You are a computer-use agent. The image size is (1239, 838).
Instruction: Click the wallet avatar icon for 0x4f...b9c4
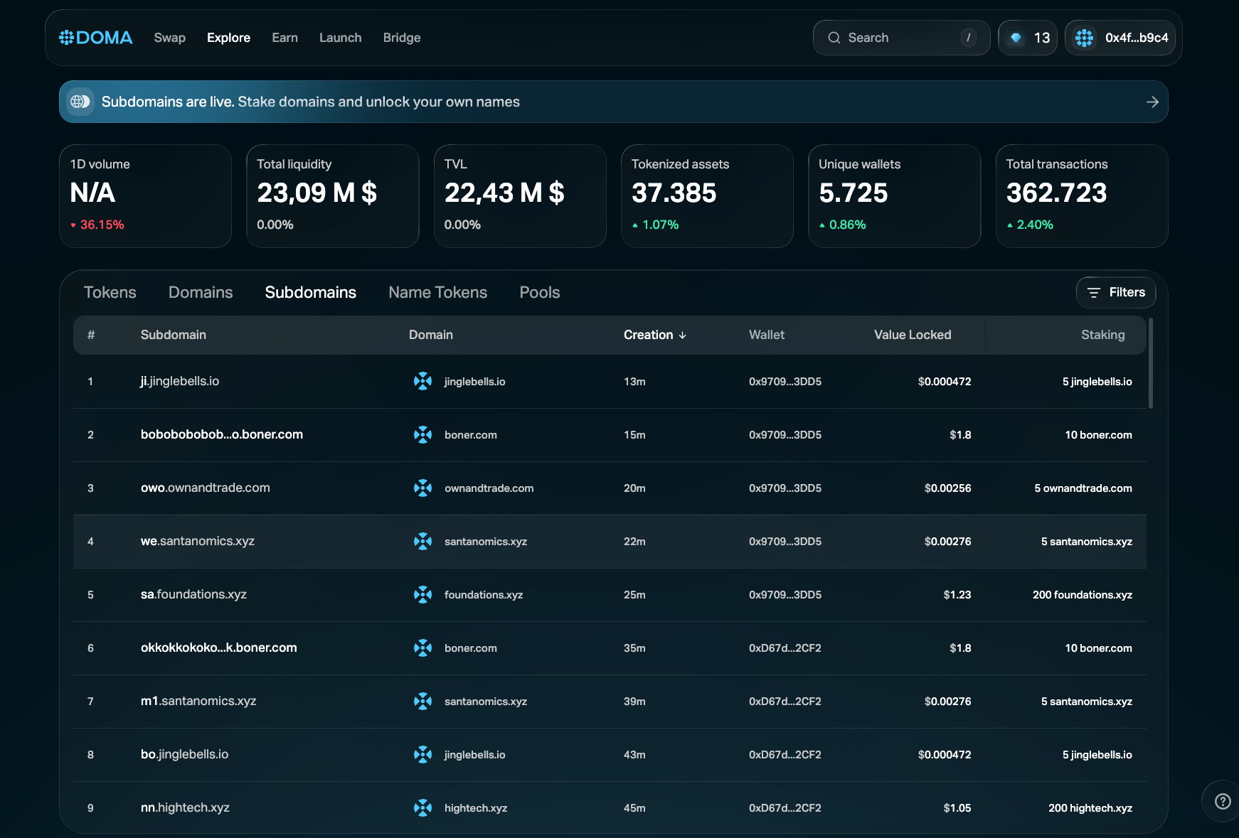click(1084, 38)
